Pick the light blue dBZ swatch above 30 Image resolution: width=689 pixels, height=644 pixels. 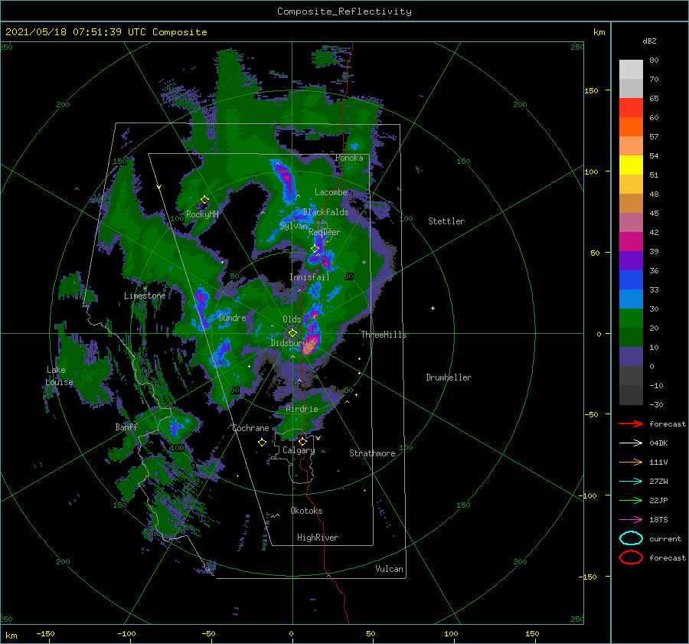[631, 299]
